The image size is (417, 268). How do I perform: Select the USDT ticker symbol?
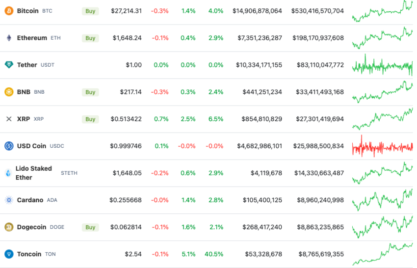click(47, 65)
